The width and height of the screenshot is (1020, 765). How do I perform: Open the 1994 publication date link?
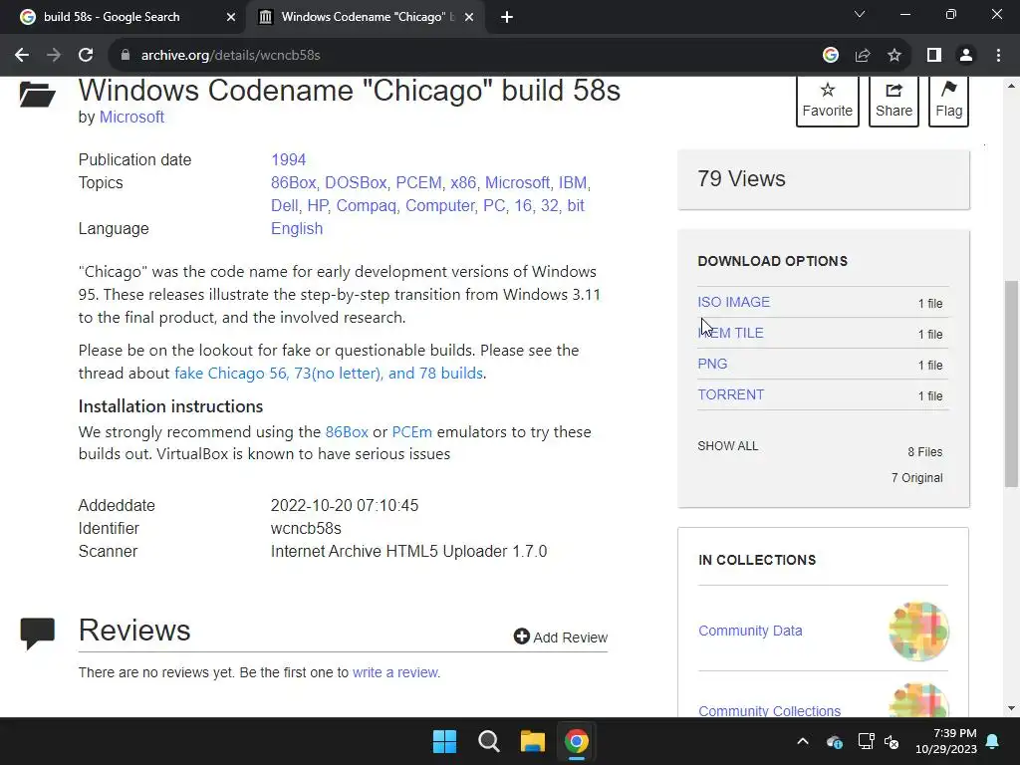(x=288, y=160)
